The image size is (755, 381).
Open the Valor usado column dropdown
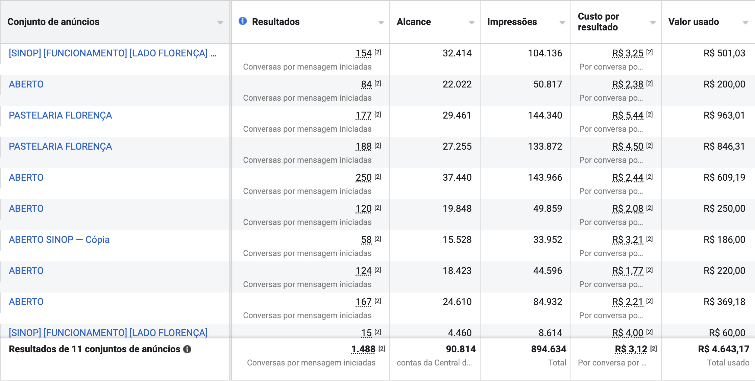(746, 23)
